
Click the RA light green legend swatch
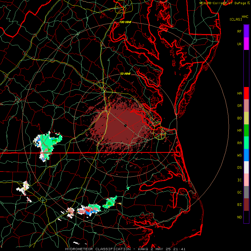tap(246, 143)
